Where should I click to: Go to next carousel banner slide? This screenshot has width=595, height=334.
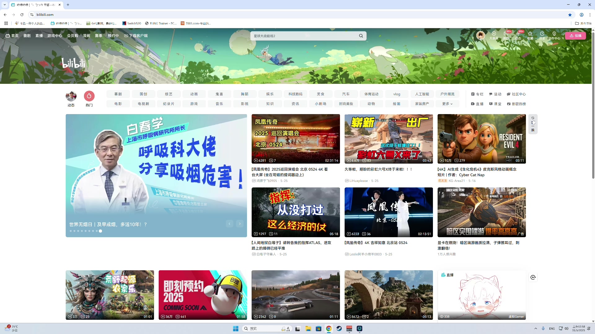(x=240, y=224)
